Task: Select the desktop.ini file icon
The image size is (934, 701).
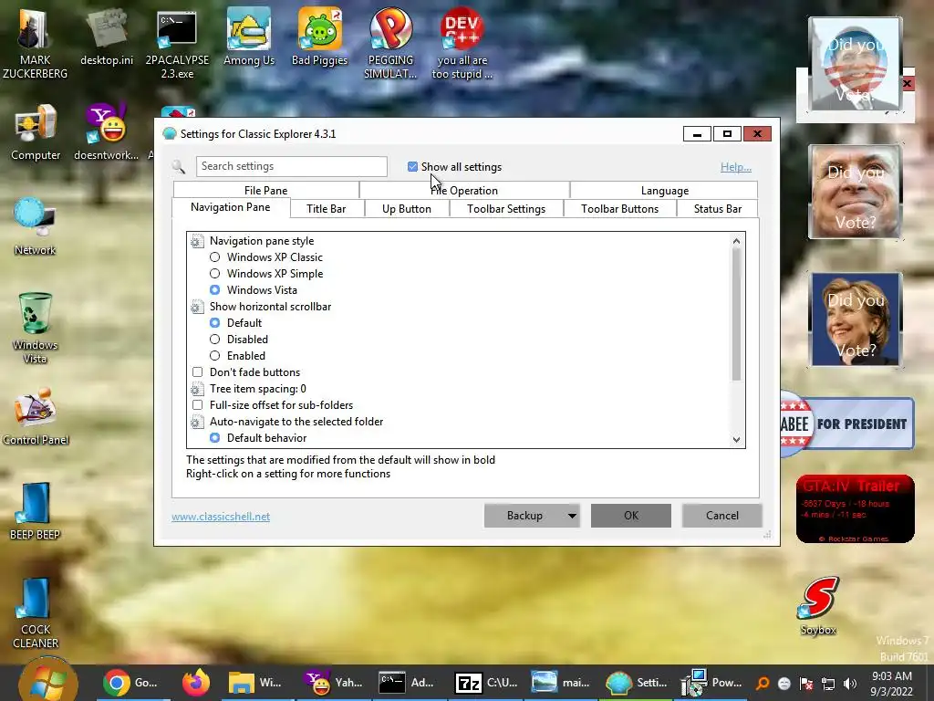Action: [x=107, y=38]
